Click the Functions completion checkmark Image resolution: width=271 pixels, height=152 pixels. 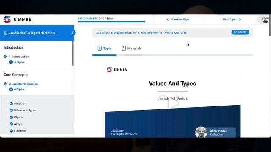pyautogui.click(x=11, y=131)
